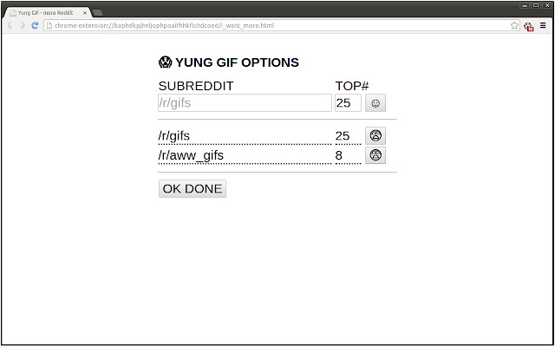The image size is (555, 347).
Task: Go back with the browser arrow
Action: click(x=10, y=25)
